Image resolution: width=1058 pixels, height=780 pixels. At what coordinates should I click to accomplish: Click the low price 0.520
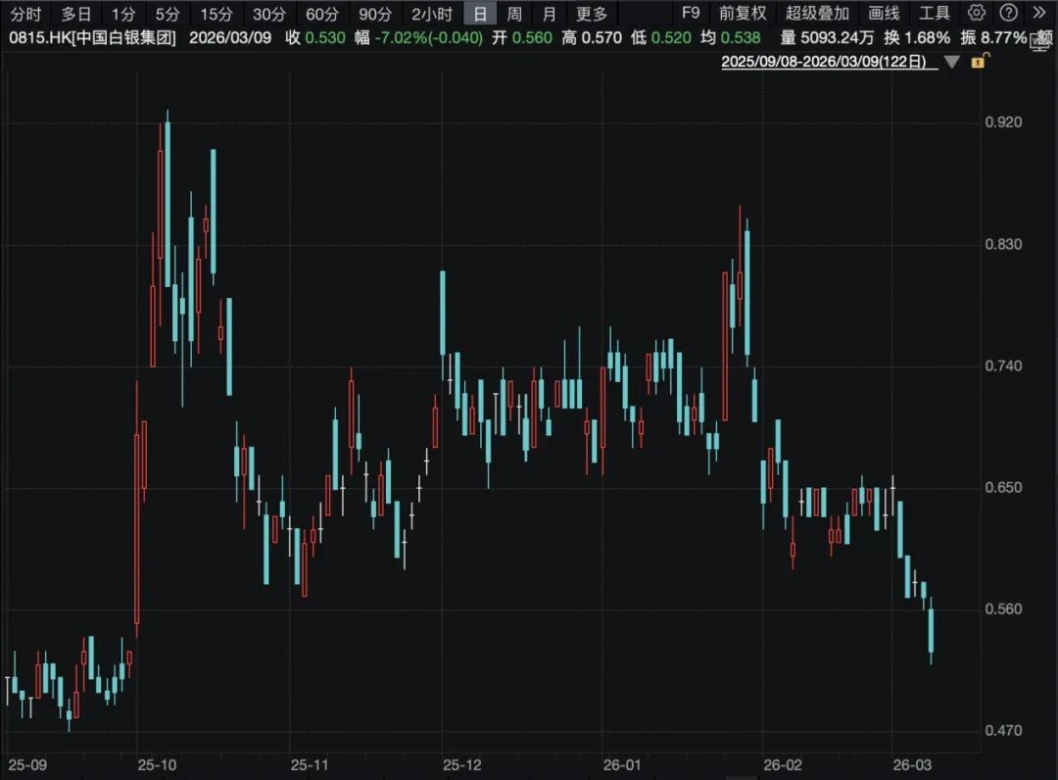coord(671,37)
